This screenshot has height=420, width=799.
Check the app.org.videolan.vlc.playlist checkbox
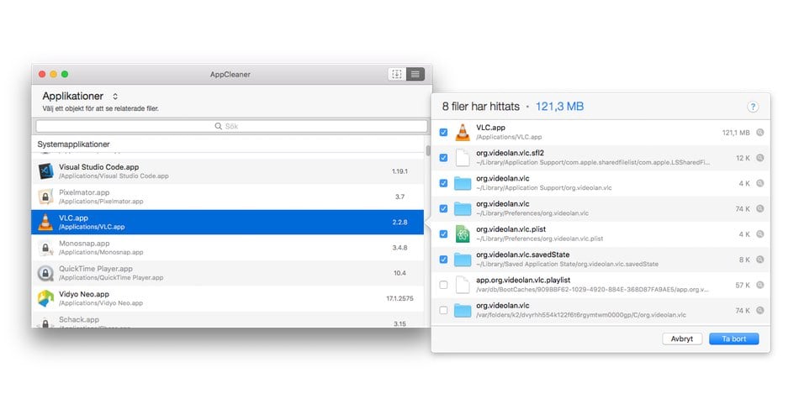coord(443,285)
